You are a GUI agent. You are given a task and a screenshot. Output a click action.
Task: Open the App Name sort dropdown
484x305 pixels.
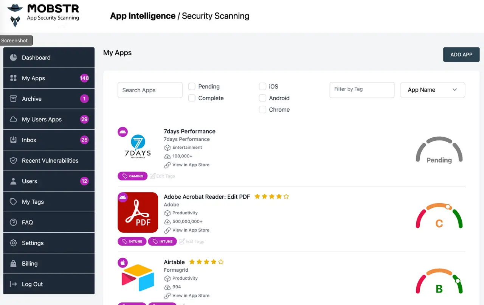click(433, 90)
